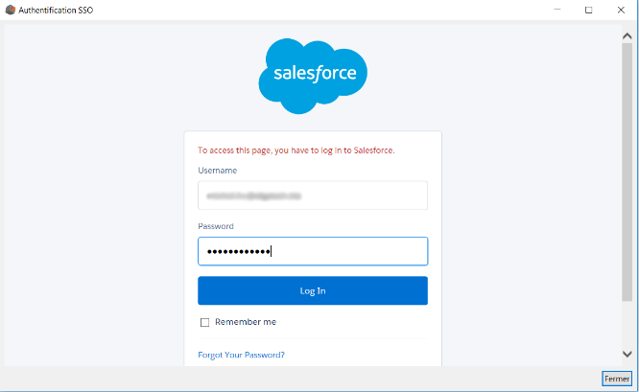Open the Forgot Your Password link
The height and width of the screenshot is (392, 639).
click(241, 356)
